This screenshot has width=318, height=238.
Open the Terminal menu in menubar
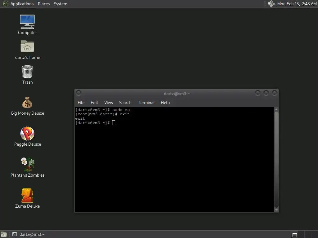[146, 103]
